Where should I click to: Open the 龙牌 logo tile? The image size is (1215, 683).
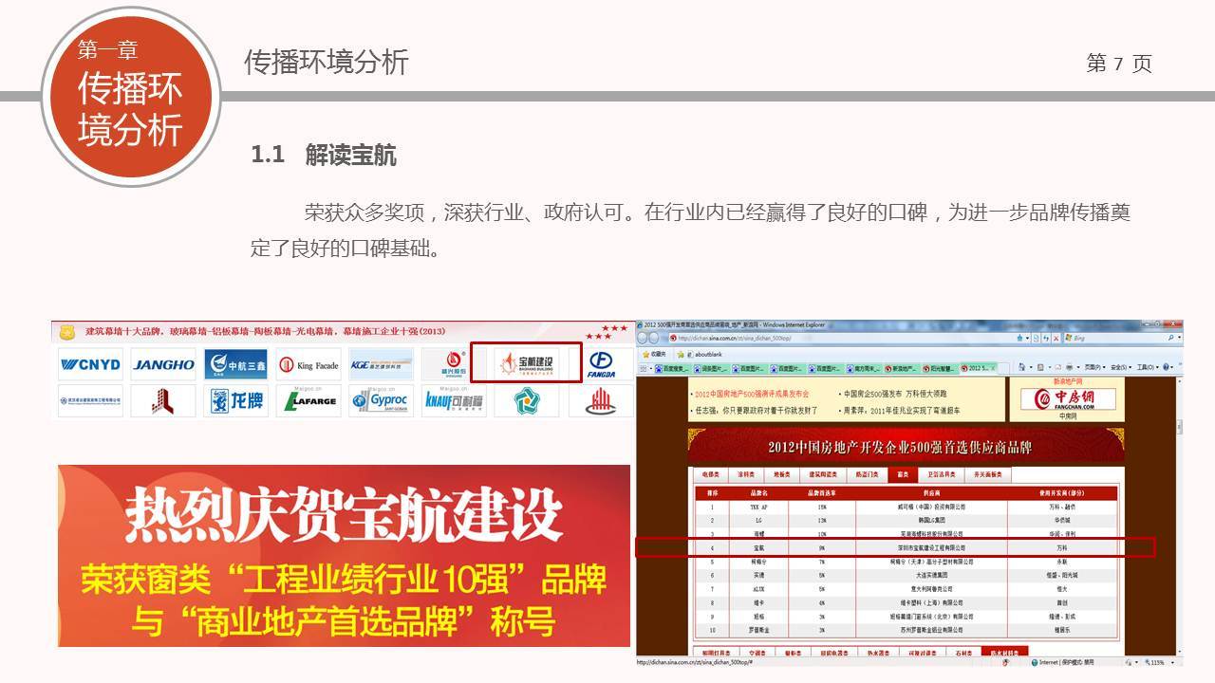[x=235, y=400]
